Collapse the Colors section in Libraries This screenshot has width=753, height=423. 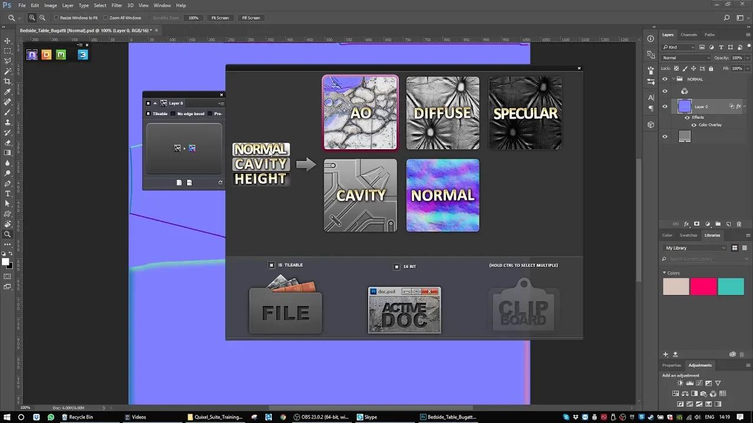665,273
